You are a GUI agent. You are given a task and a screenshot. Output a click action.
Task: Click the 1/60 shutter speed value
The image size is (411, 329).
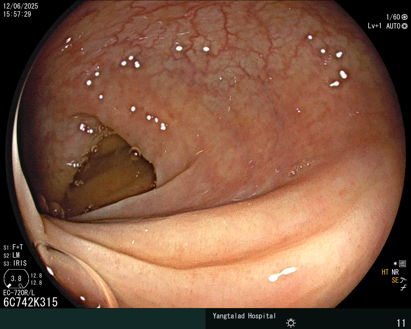tap(393, 17)
